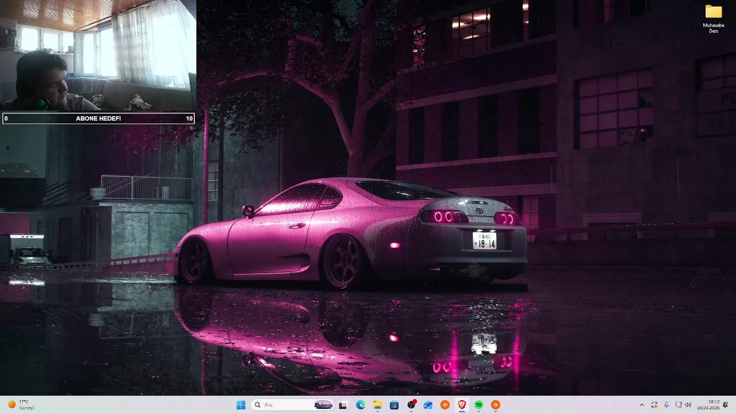
Task: Open the clock and date 16:12
Action: click(x=708, y=405)
